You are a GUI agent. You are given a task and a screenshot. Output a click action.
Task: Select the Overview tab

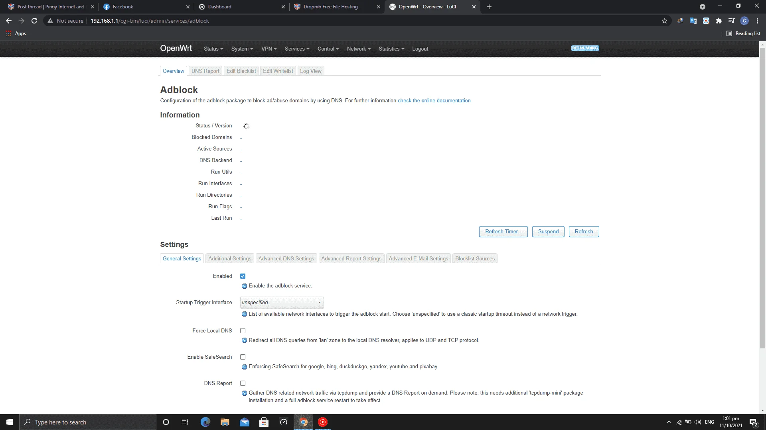tap(173, 71)
